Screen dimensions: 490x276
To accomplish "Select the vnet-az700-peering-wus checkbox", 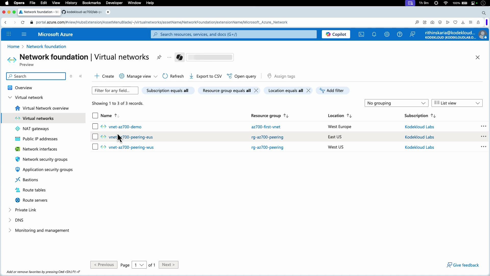I will tap(95, 147).
